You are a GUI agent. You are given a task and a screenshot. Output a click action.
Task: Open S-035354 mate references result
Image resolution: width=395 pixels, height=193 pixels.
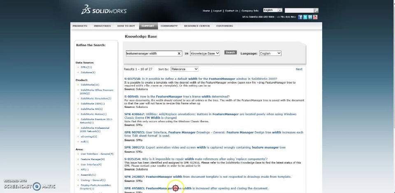(x=196, y=159)
